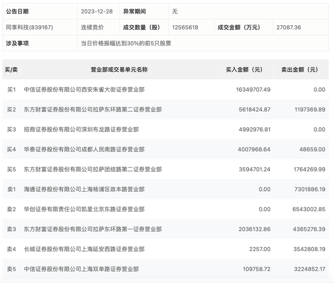333x283 pixels.
Task: Select sell amount 1197369.89
Action: coord(310,109)
